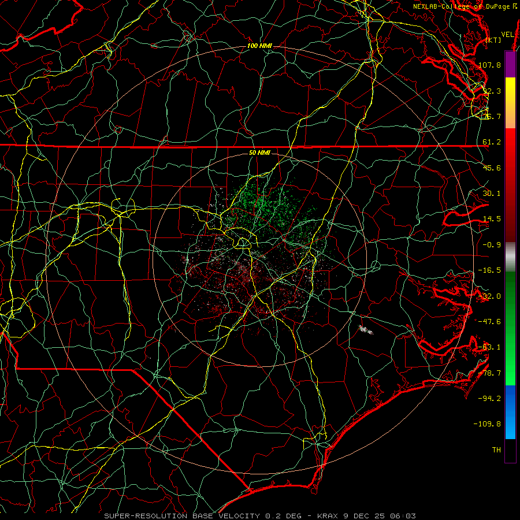Pick the gray near-zero segment of color bar
The height and width of the screenshot is (520, 520).
pyautogui.click(x=510, y=257)
